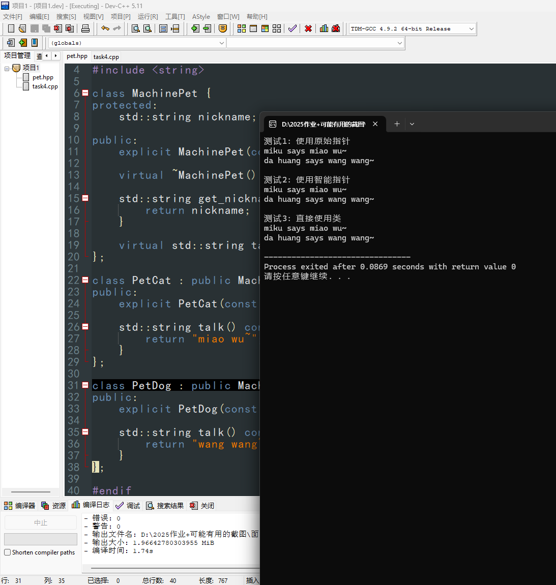This screenshot has height=585, width=556.
Task: Open the 编译器 bottom panel tab
Action: (x=19, y=506)
